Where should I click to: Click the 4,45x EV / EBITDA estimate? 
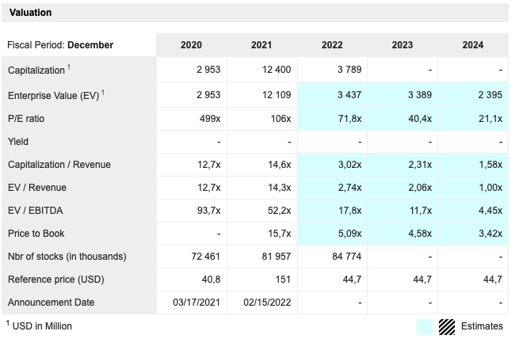tap(488, 211)
